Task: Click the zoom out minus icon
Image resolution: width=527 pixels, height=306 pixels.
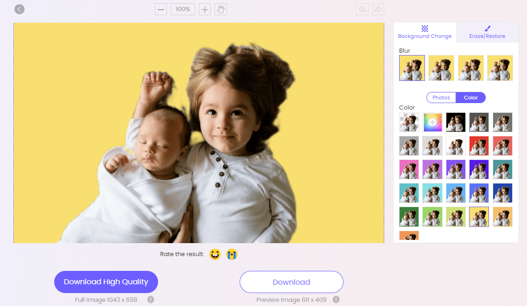Action: 160,9
